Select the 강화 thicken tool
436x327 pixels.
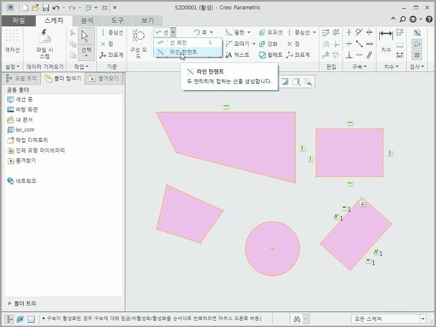click(x=268, y=44)
